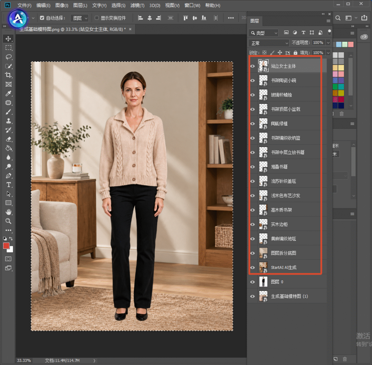372x365 pixels.
Task: Open the 窗口(W) menu
Action: (x=192, y=5)
